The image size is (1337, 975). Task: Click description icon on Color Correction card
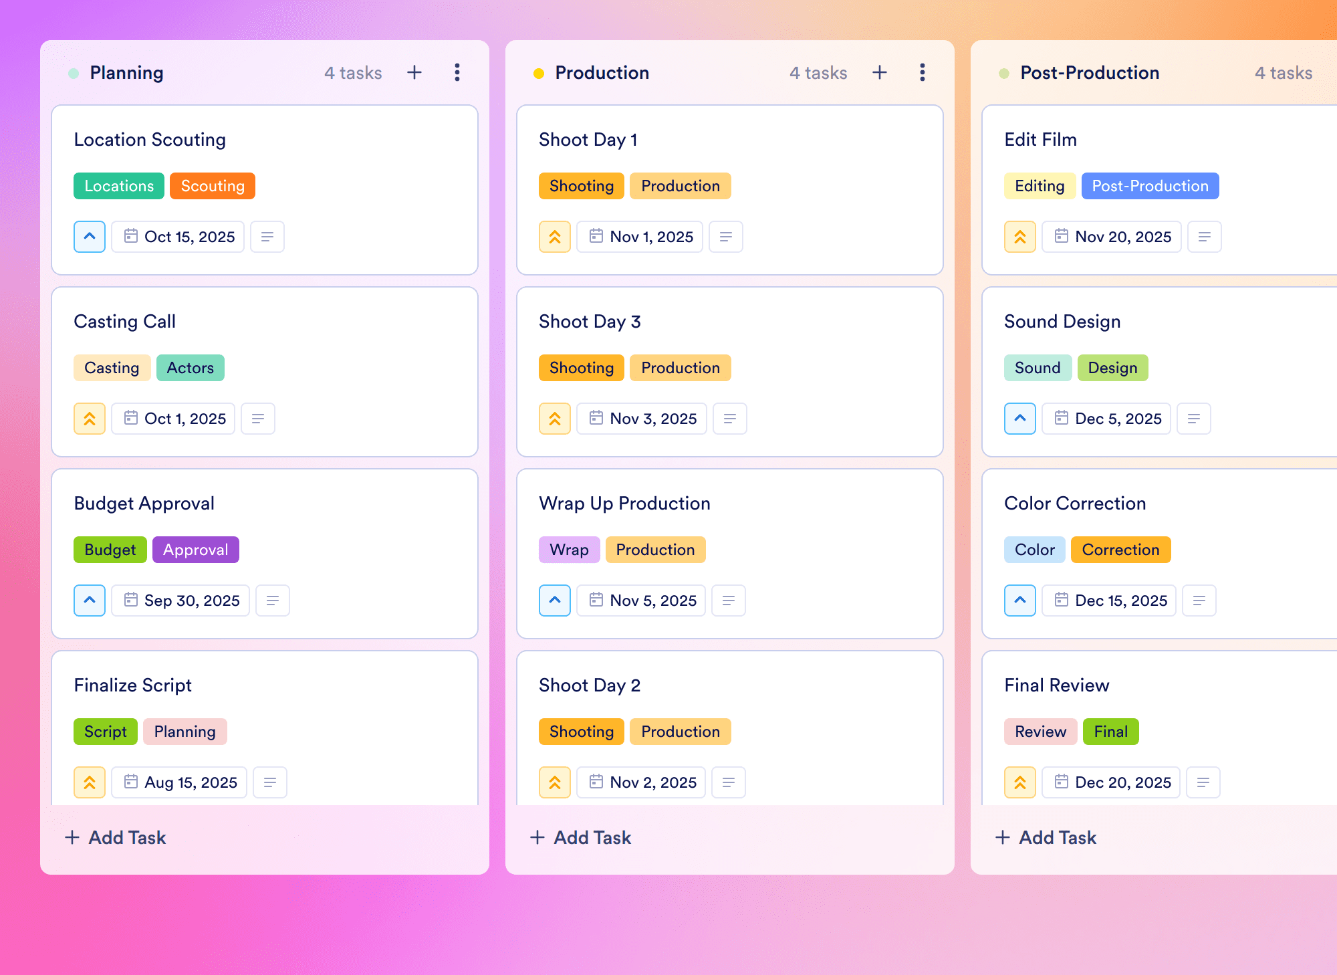coord(1199,601)
